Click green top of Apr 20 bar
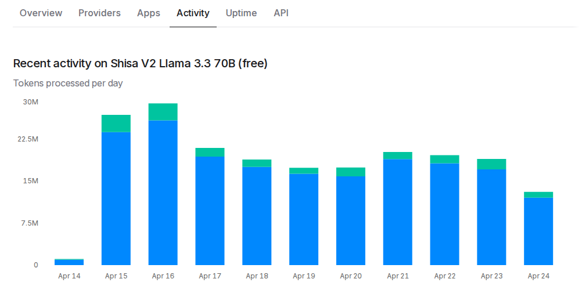 tap(351, 172)
